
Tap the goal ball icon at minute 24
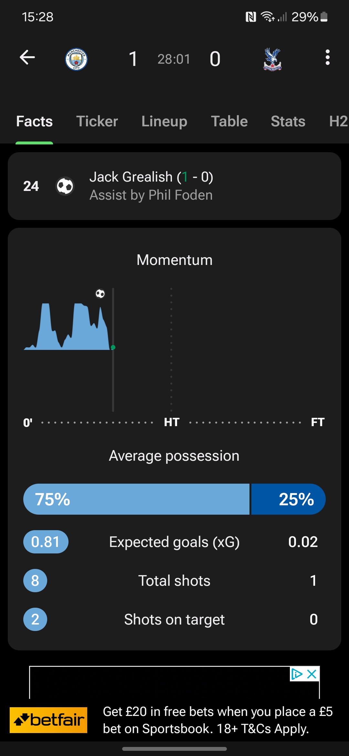tap(65, 186)
